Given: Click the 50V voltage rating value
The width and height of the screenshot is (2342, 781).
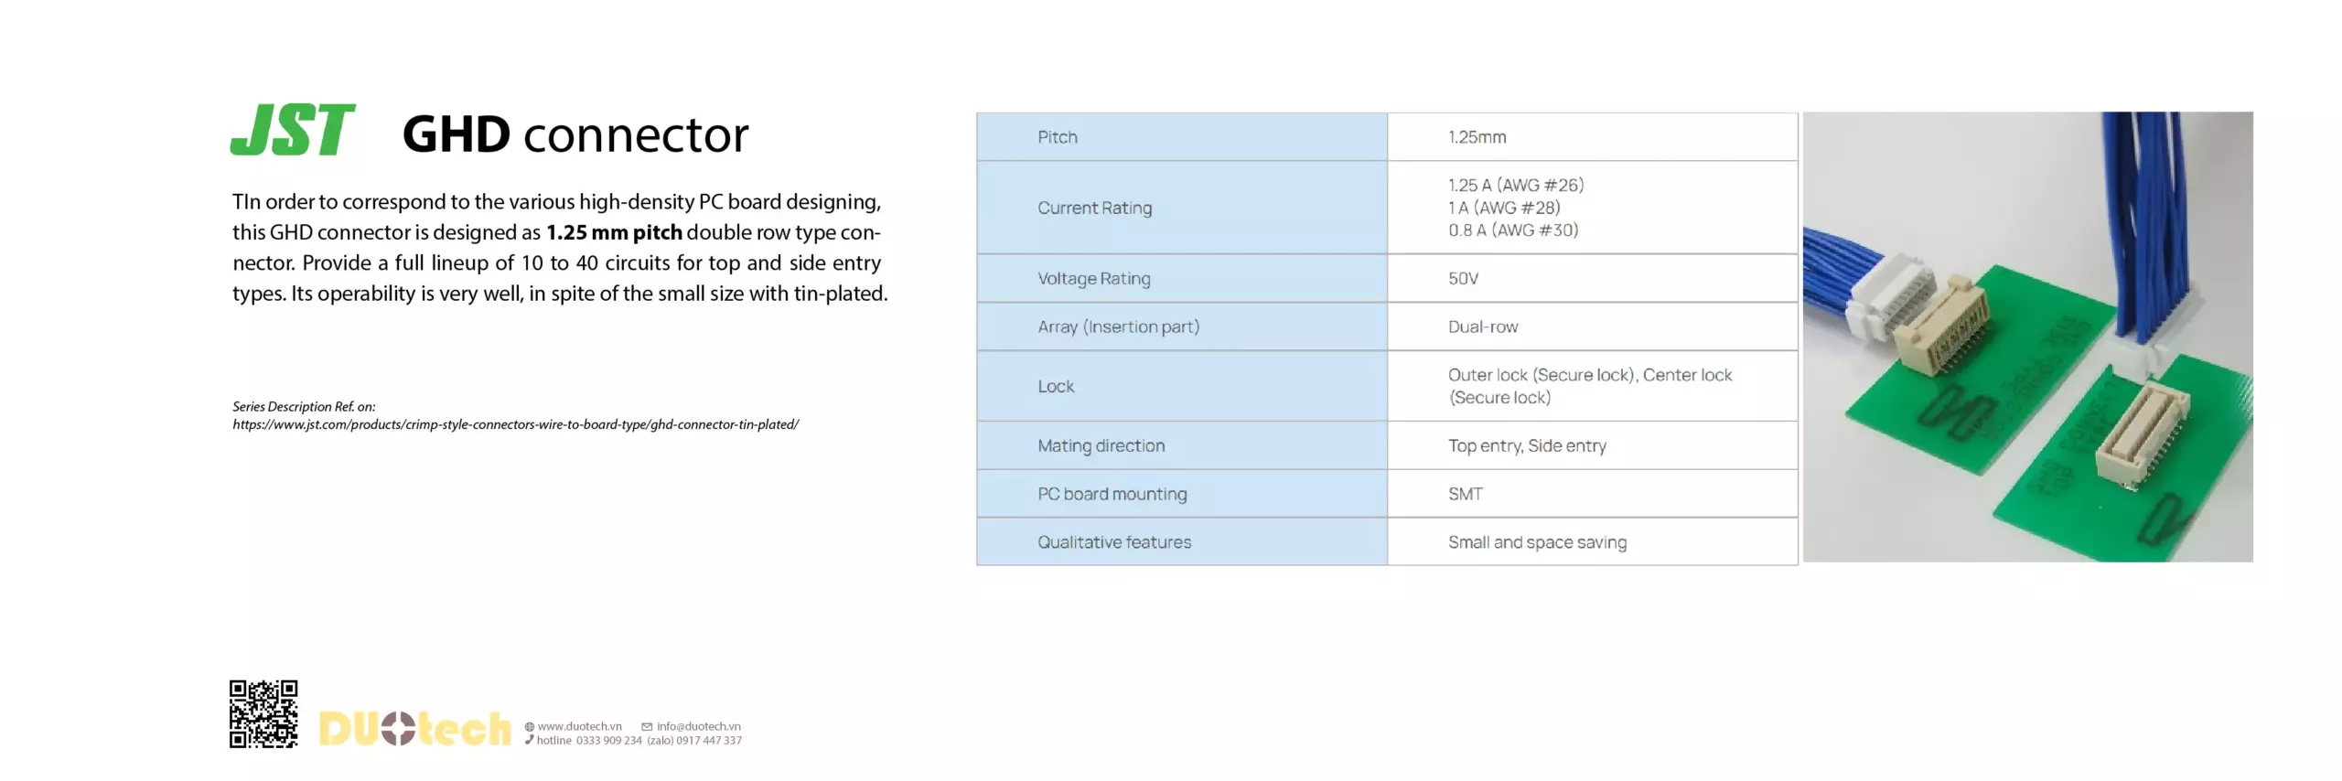Looking at the screenshot, I should click(1463, 278).
